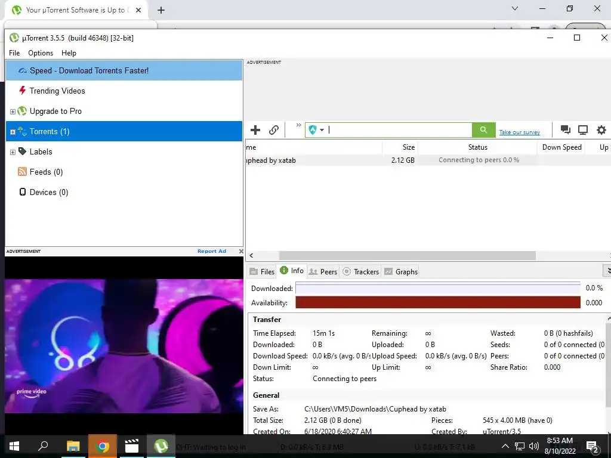Sort by Size column header

tap(400, 147)
